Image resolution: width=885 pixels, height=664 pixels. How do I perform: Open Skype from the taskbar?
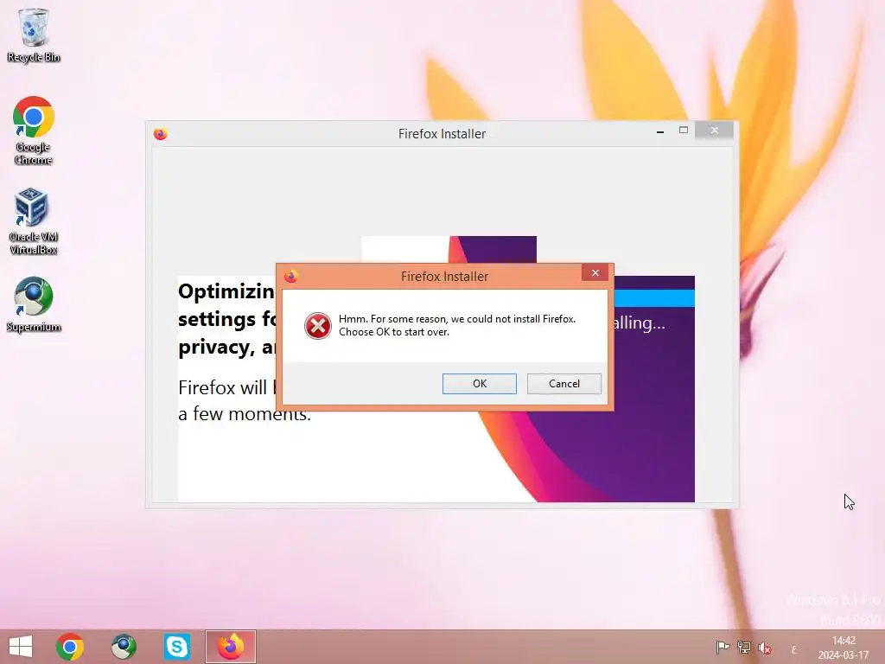[x=176, y=647]
